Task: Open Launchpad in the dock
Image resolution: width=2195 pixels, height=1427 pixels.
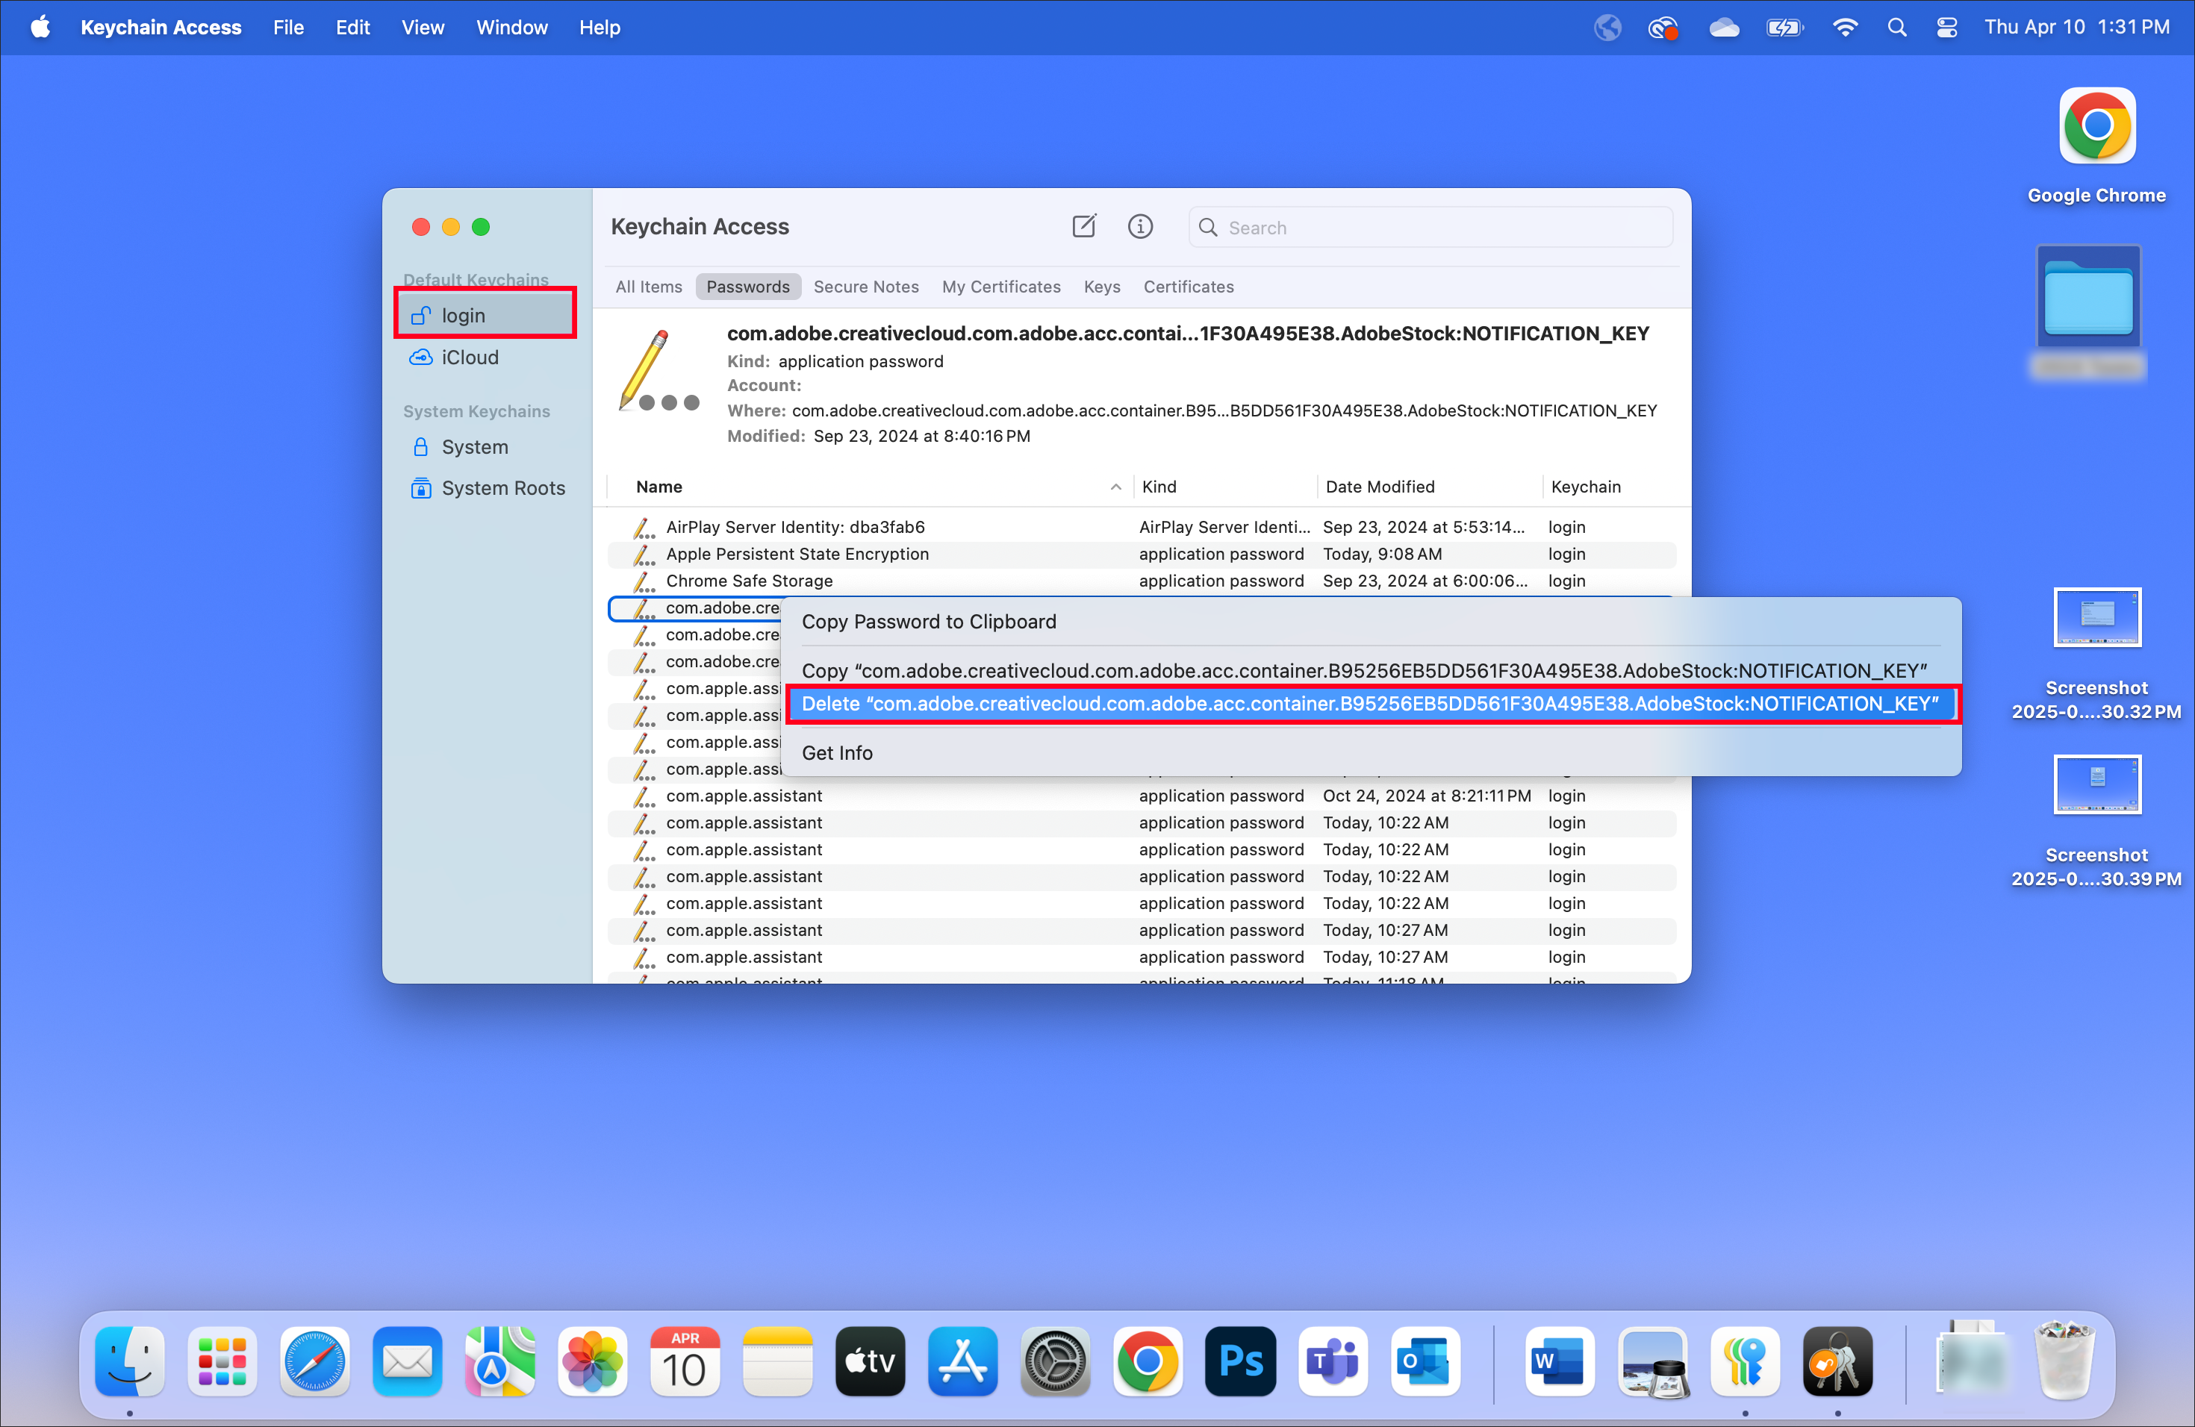Action: [222, 1361]
